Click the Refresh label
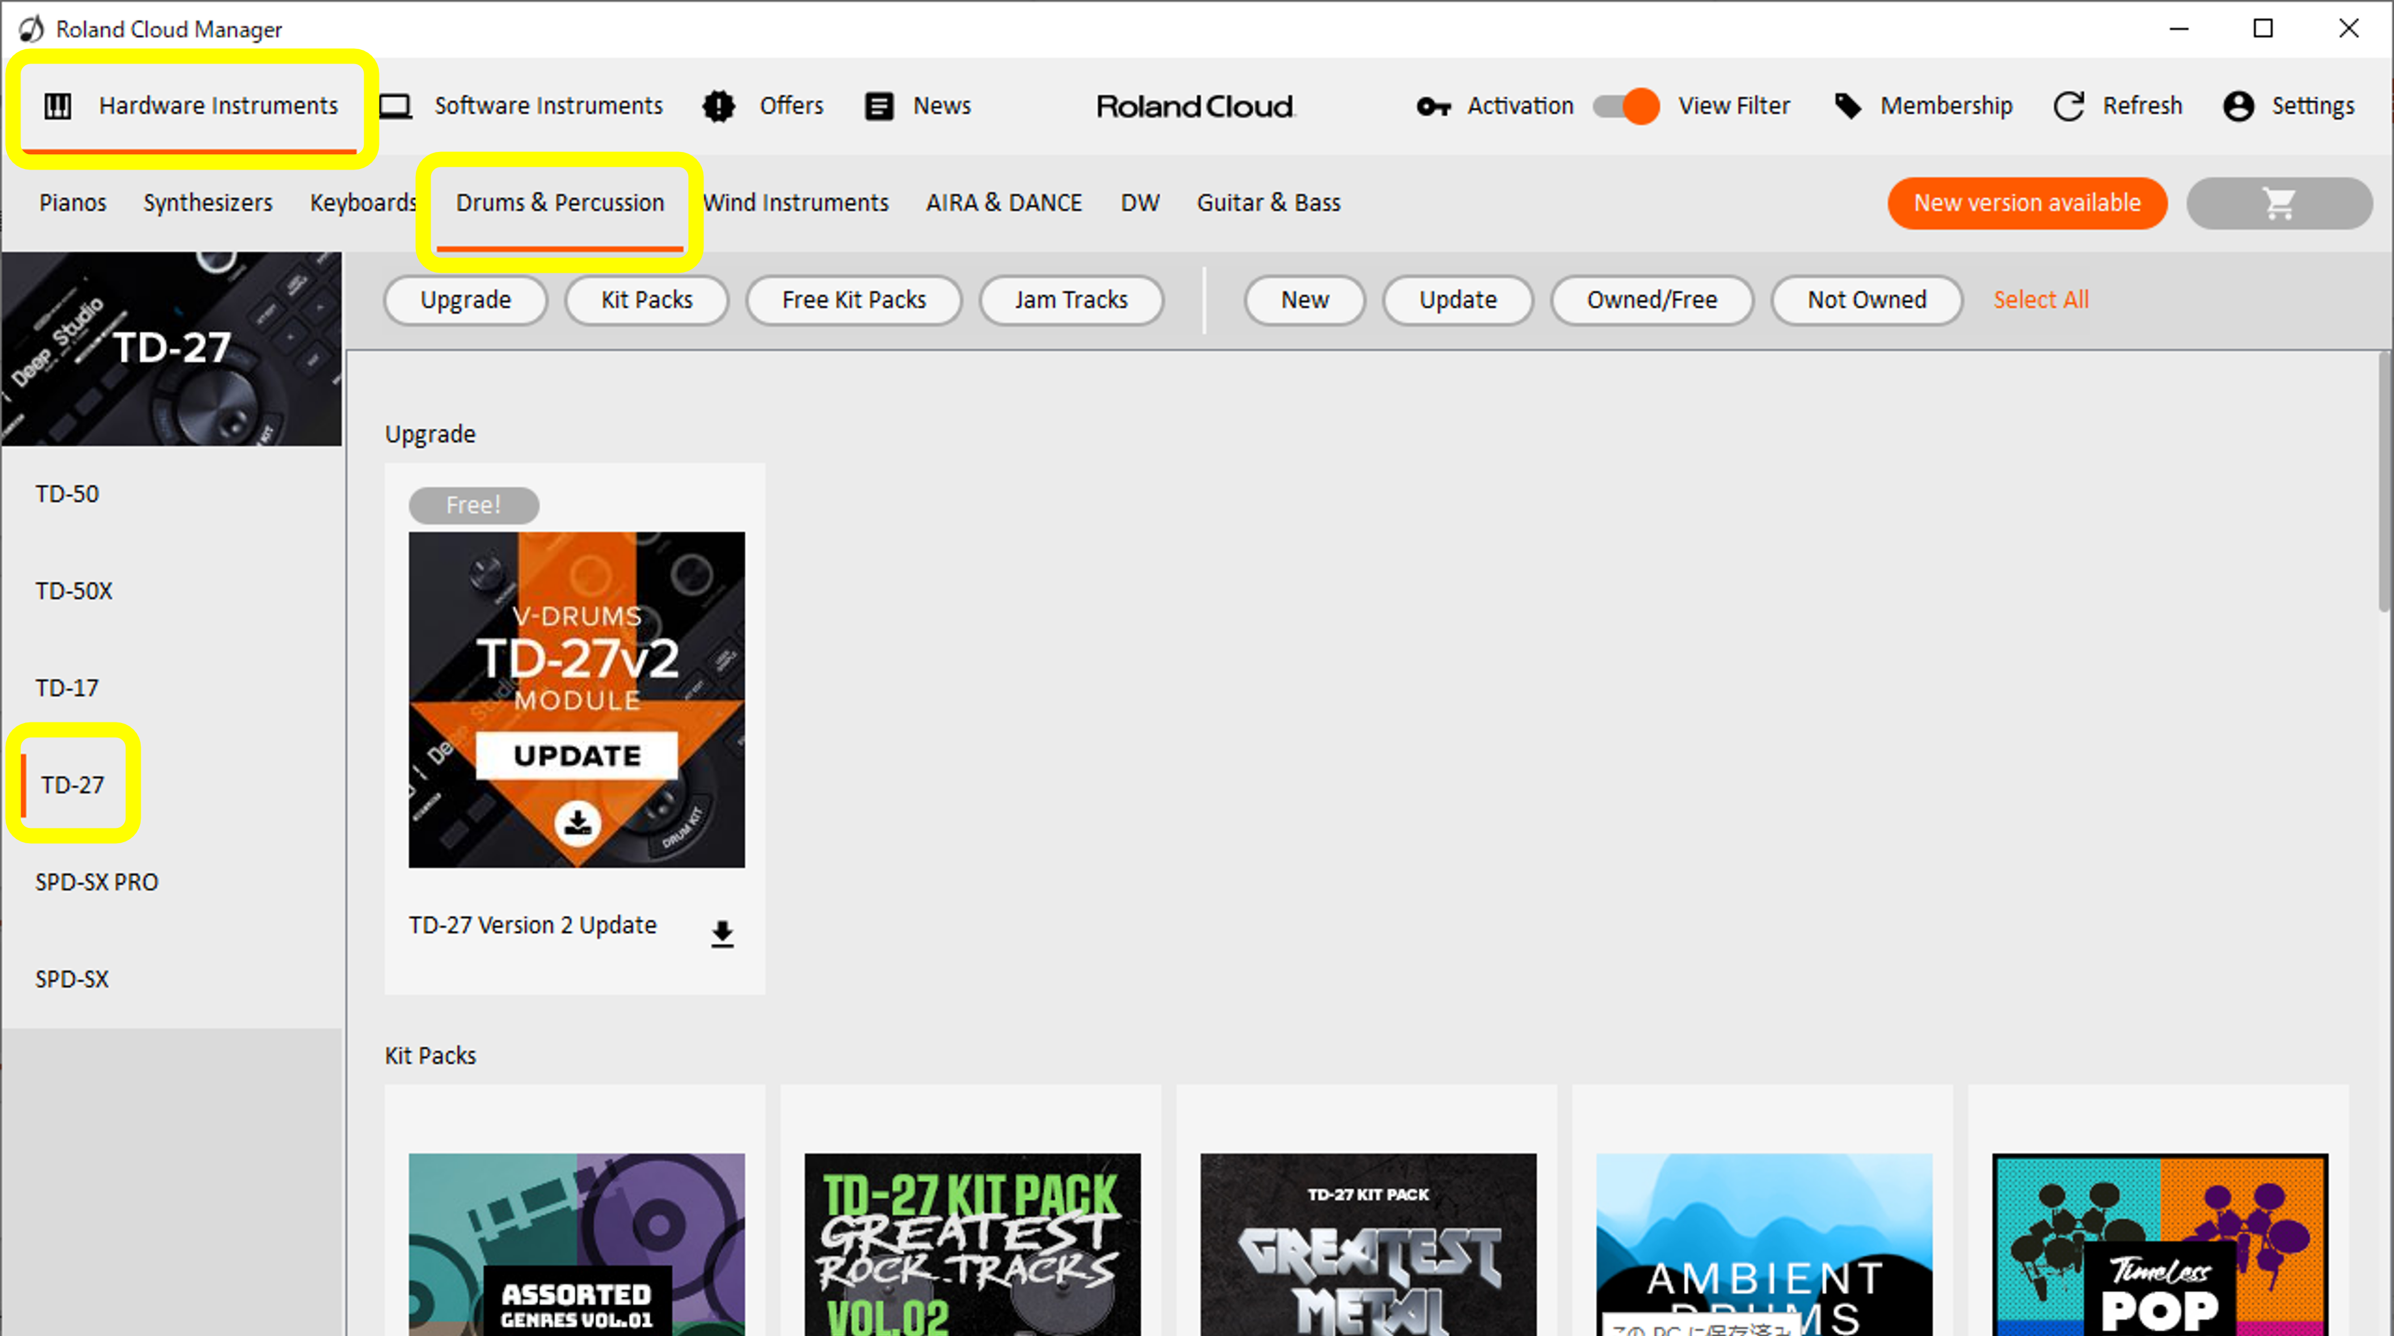The image size is (2394, 1336). (x=2143, y=106)
